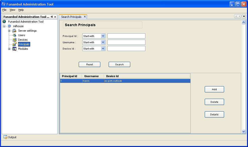Click the Modules icon in tree

(14, 49)
